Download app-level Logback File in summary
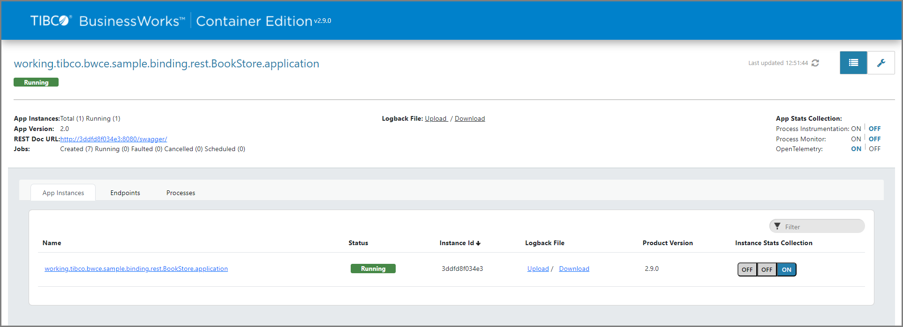 point(470,118)
